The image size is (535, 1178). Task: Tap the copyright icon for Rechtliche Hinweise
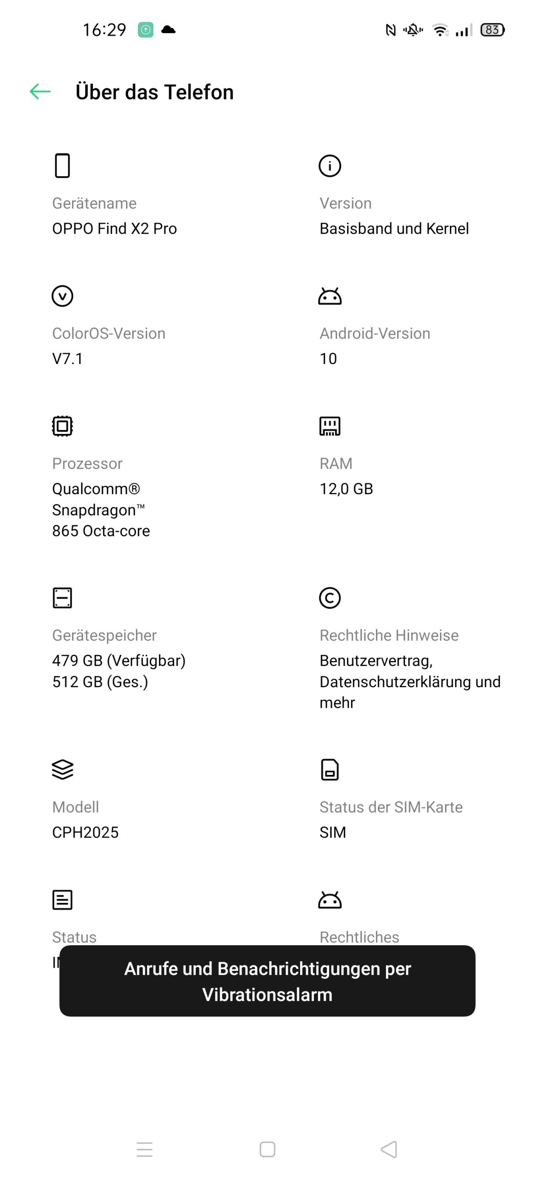click(330, 598)
